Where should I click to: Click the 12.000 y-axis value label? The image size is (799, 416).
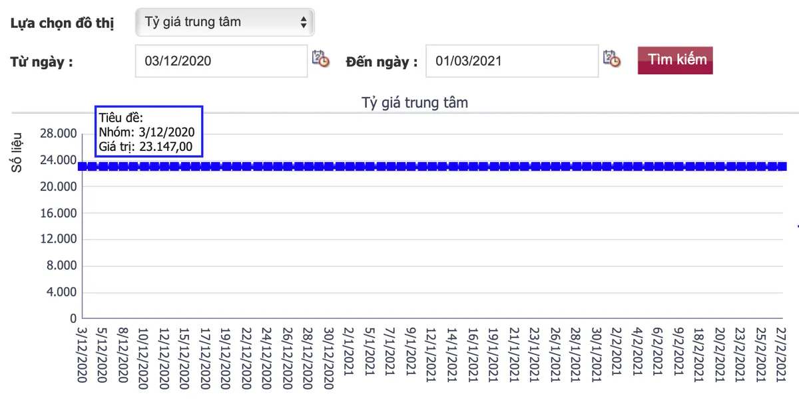click(x=59, y=239)
